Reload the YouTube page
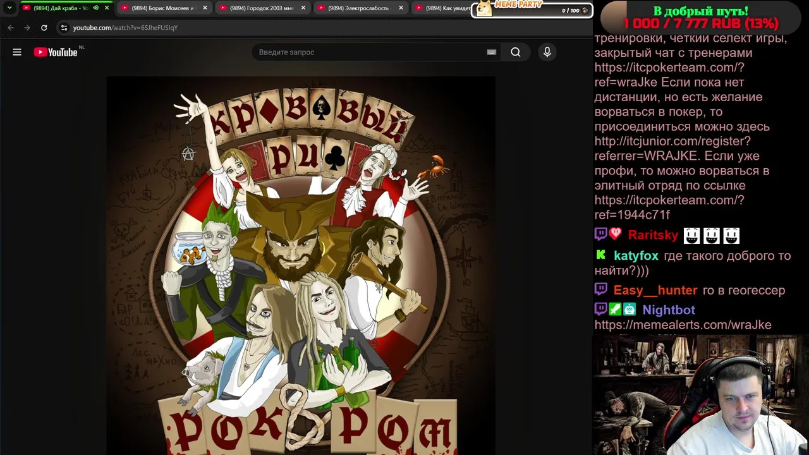The width and height of the screenshot is (809, 455). [x=44, y=28]
